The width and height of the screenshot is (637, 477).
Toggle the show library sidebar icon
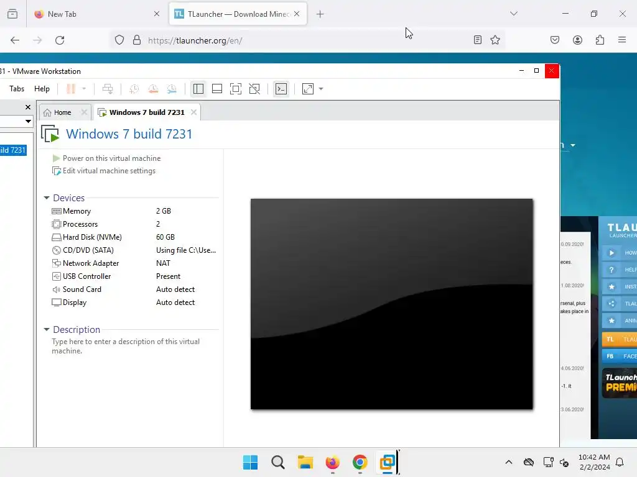pyautogui.click(x=198, y=89)
